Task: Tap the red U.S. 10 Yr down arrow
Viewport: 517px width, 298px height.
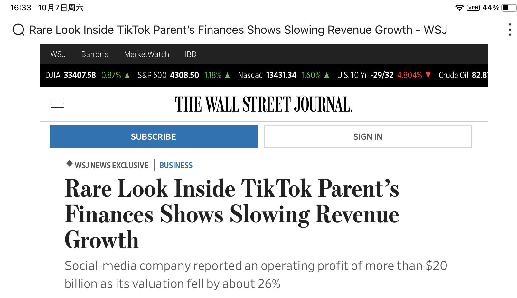Action: 428,75
